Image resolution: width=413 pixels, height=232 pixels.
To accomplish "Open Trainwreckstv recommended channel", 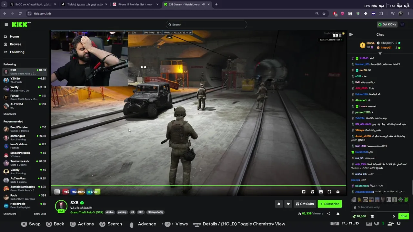I will (x=25, y=163).
